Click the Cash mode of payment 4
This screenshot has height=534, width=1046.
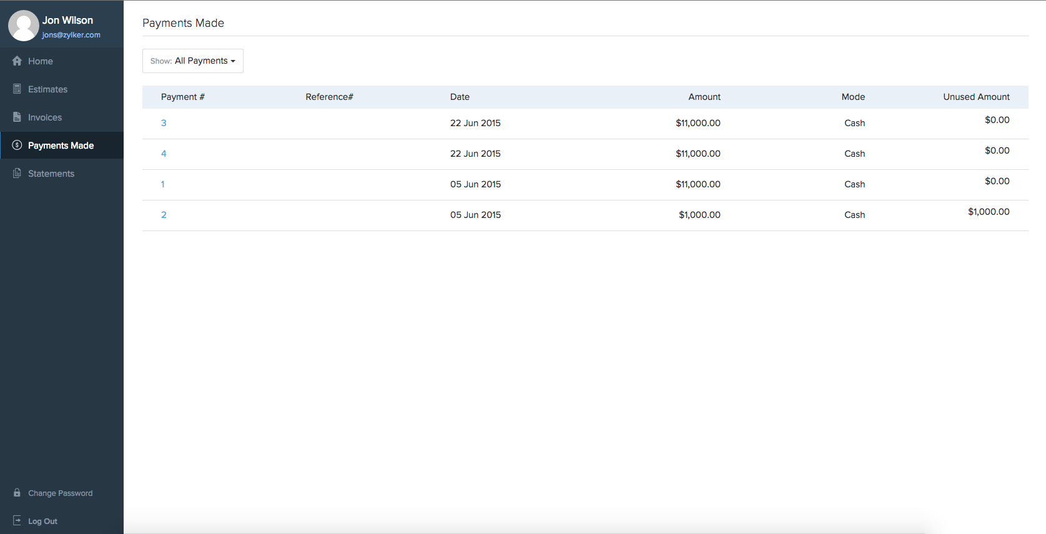click(855, 154)
